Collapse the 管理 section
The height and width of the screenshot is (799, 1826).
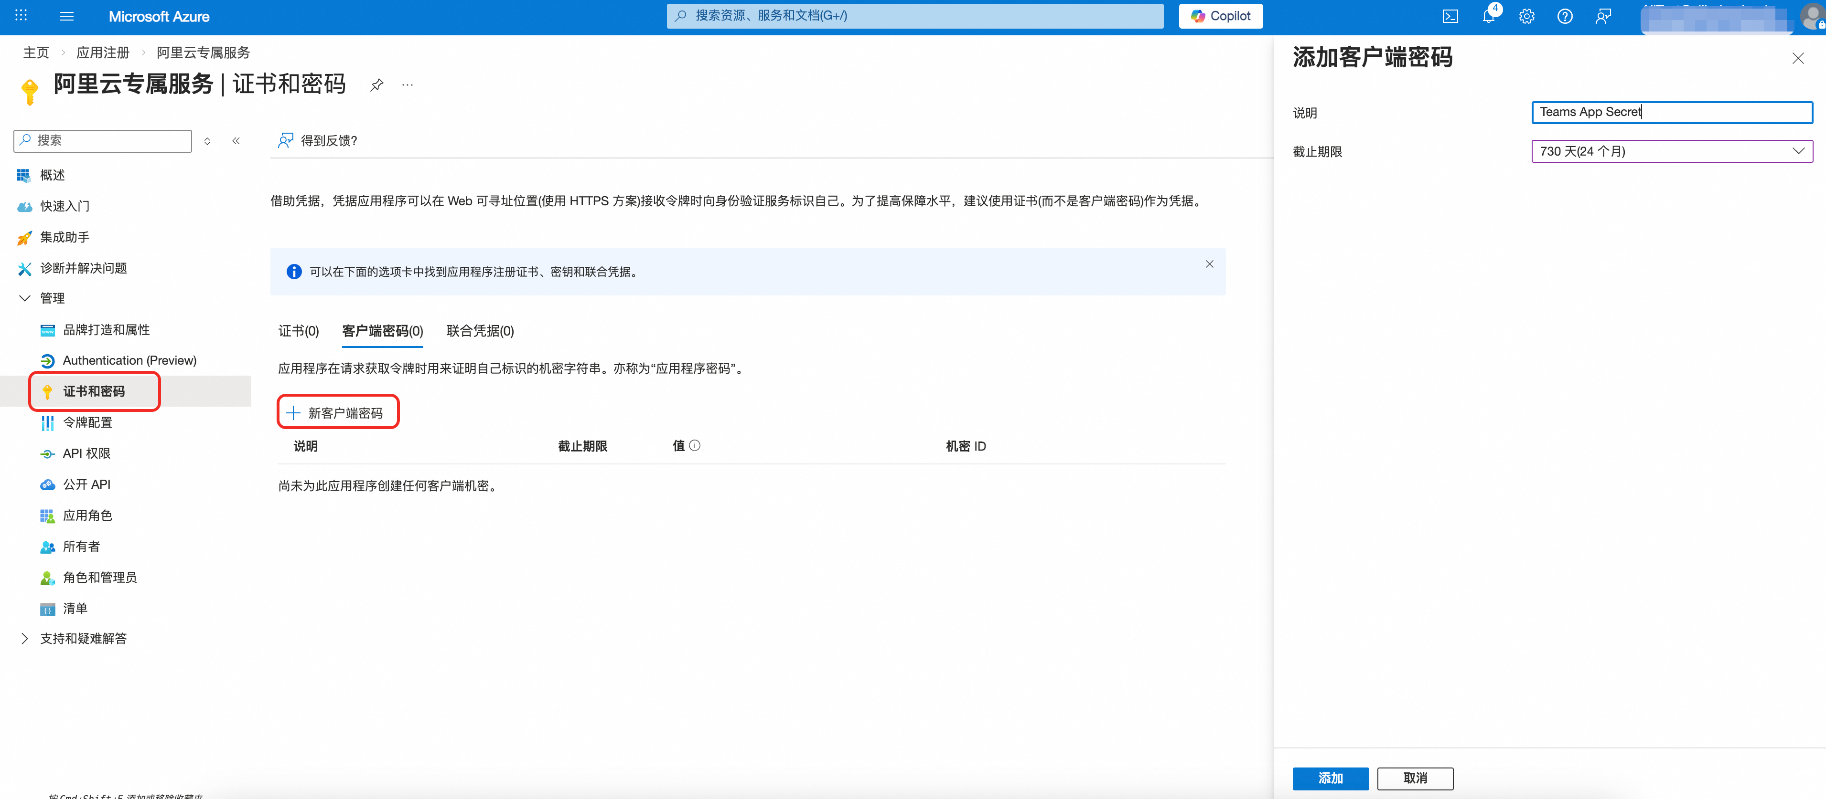tap(25, 298)
